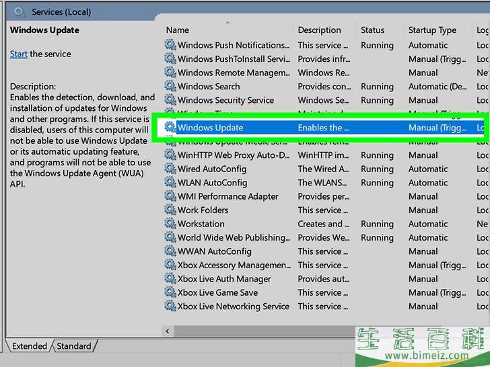The image size is (490, 367).
Task: Click Manual startup type of Work Folders
Action: coord(423,210)
